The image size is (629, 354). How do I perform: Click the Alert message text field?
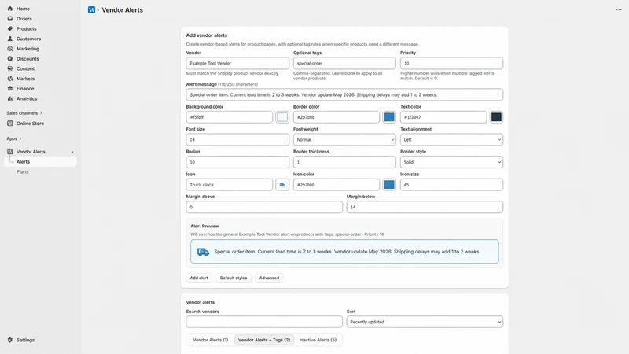click(344, 94)
